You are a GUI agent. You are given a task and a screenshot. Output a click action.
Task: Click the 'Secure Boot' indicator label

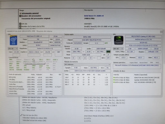pyautogui.click(x=143, y=63)
